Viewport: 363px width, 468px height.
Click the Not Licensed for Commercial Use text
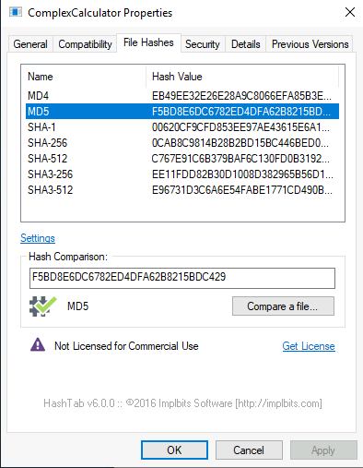click(x=126, y=346)
